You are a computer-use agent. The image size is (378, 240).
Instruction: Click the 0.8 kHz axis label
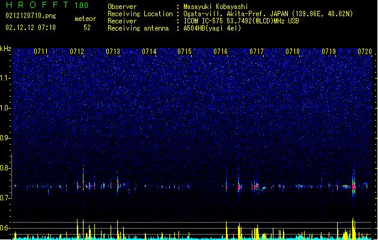coord(5,168)
